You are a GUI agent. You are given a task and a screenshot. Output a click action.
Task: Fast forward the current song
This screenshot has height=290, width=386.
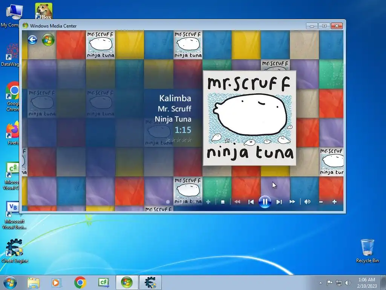click(x=292, y=202)
